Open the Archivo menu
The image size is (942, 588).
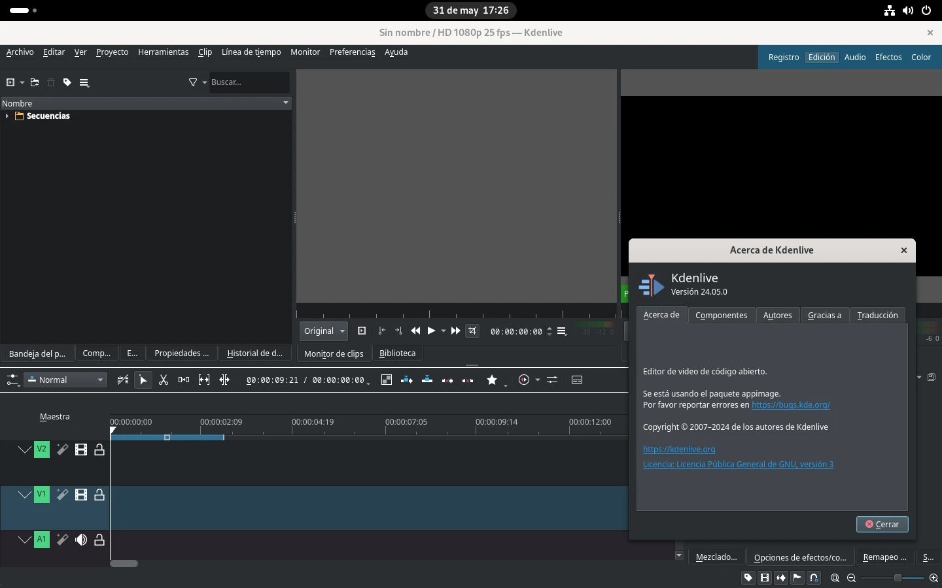(x=20, y=52)
